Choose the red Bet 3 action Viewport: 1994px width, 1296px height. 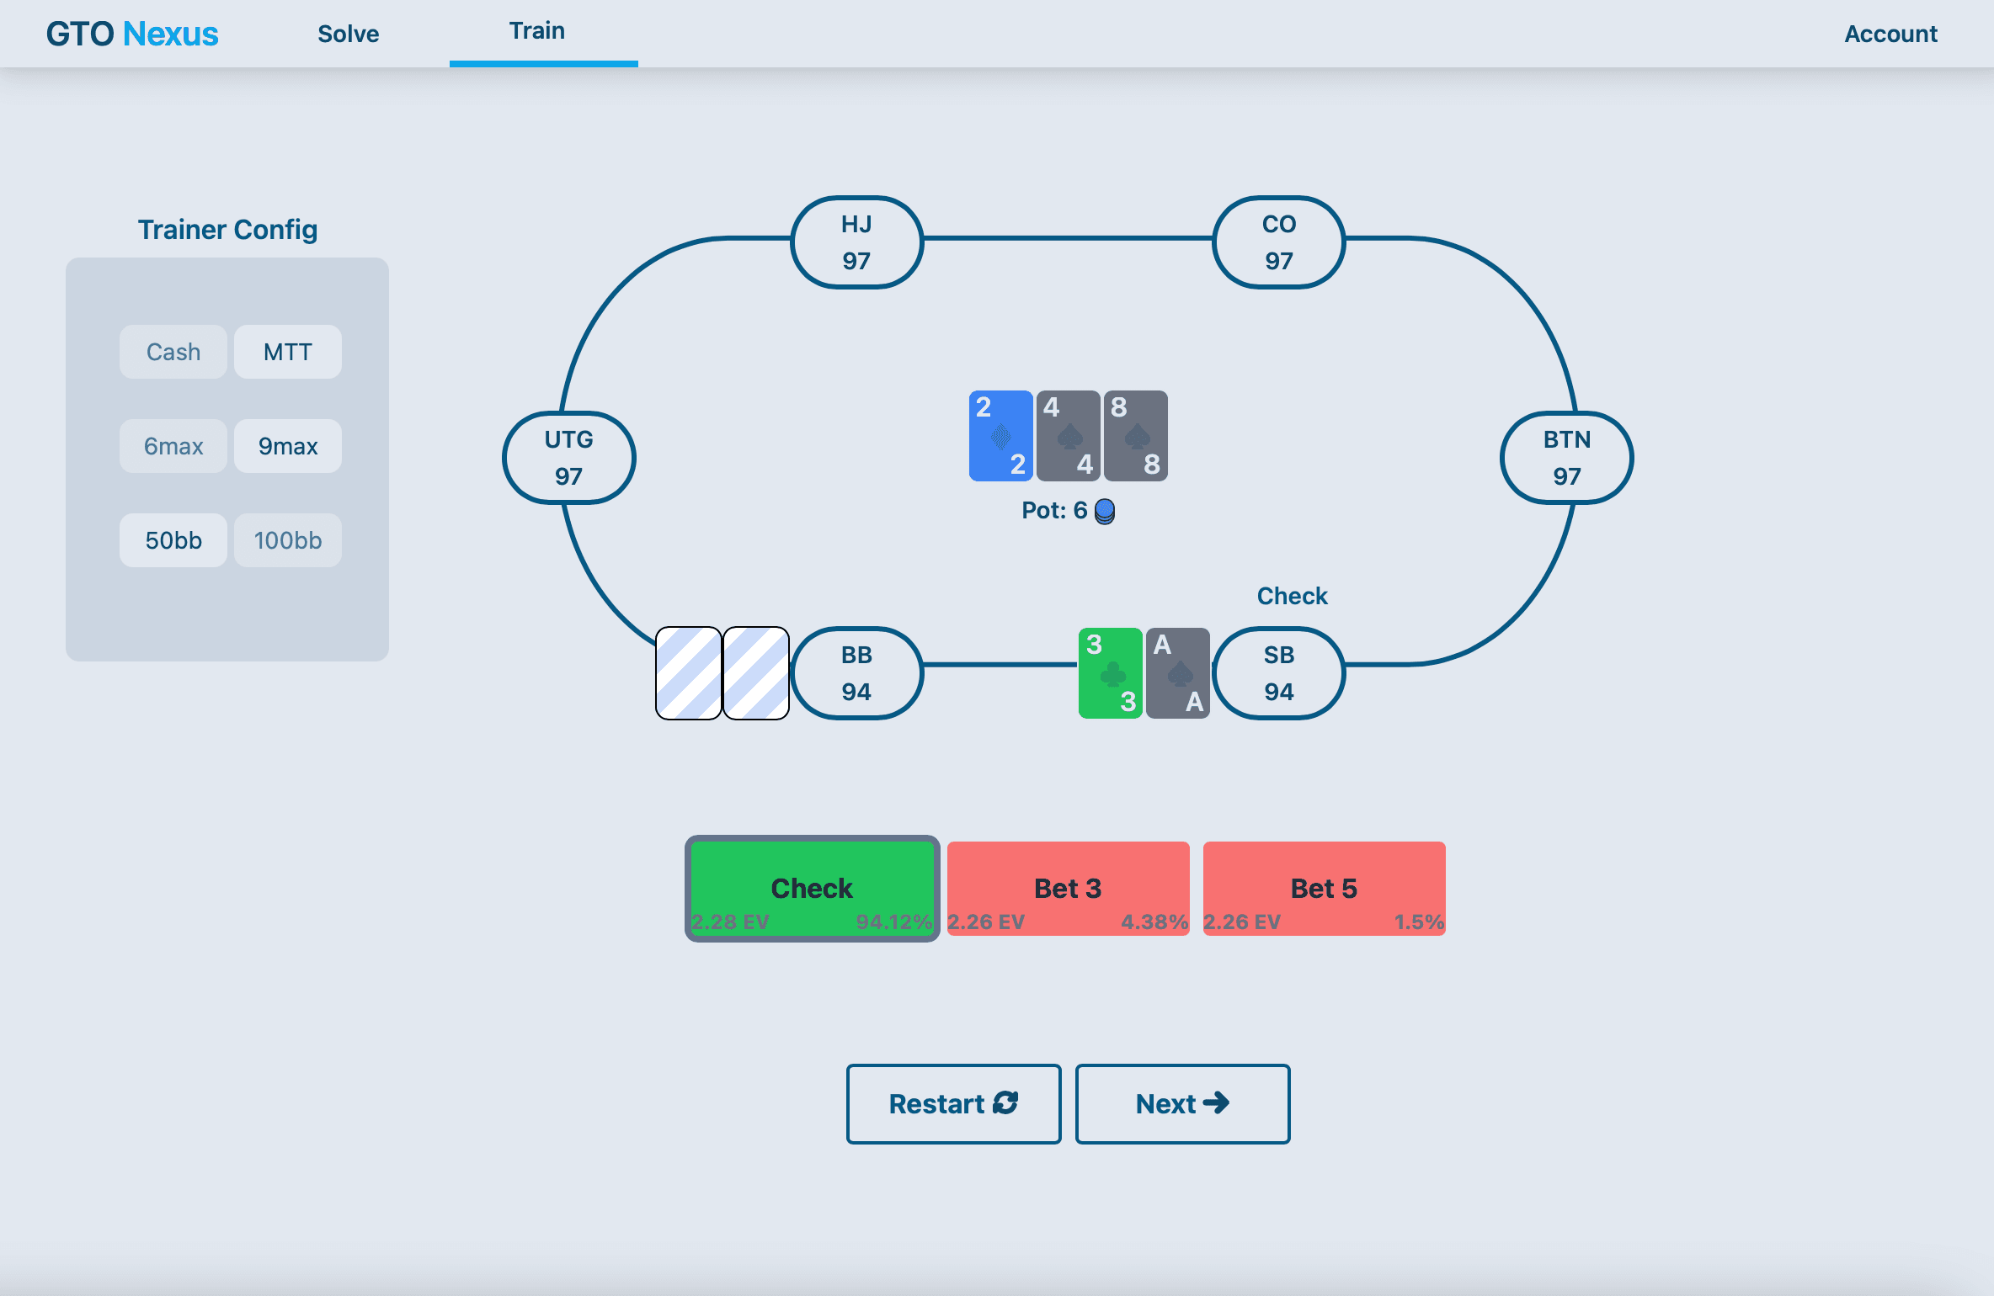[1068, 889]
